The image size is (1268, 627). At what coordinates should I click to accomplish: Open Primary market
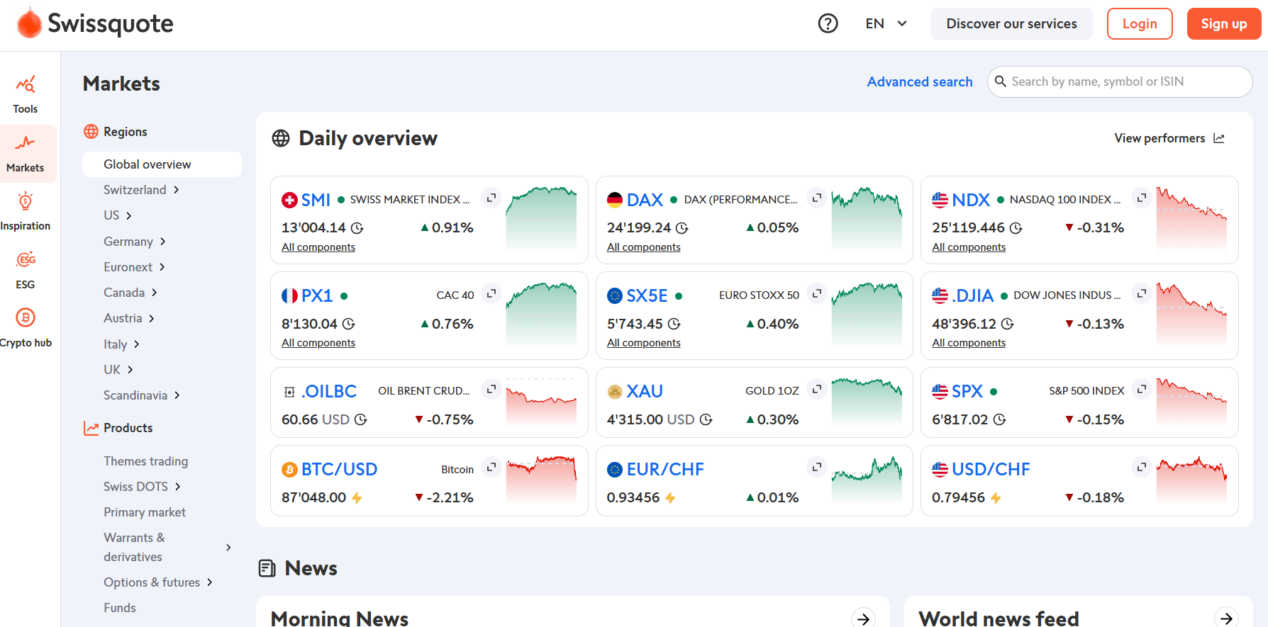coord(145,512)
